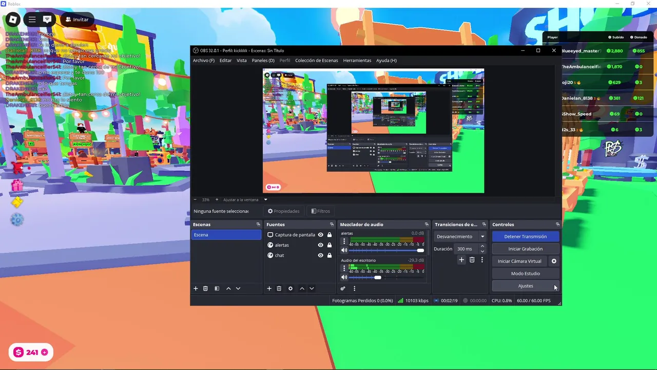Click Invitar button in Roblox
The image size is (657, 370).
coord(77,20)
